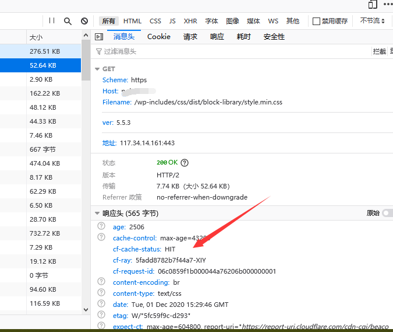Open the 响应 response tab
Screen dimensions: 393x332
217,37
